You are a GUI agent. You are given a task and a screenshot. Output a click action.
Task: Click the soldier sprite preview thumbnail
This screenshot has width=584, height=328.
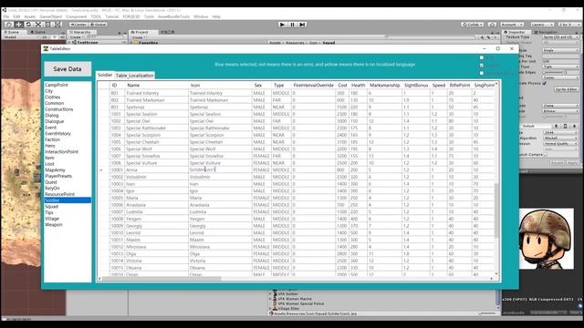pyautogui.click(x=547, y=239)
